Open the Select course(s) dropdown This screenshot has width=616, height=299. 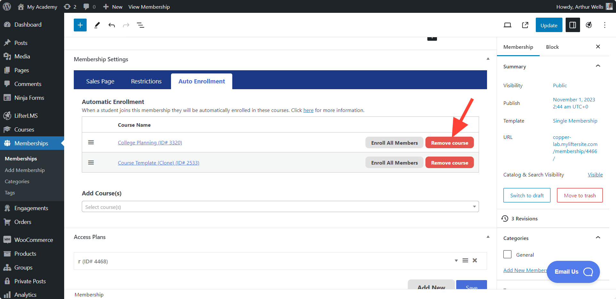point(280,207)
